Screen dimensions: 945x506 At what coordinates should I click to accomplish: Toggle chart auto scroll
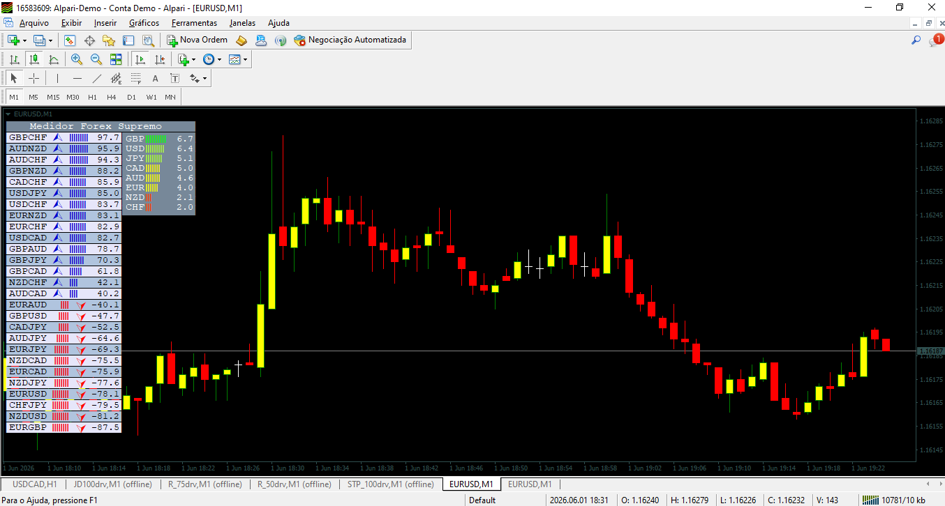[x=140, y=60]
